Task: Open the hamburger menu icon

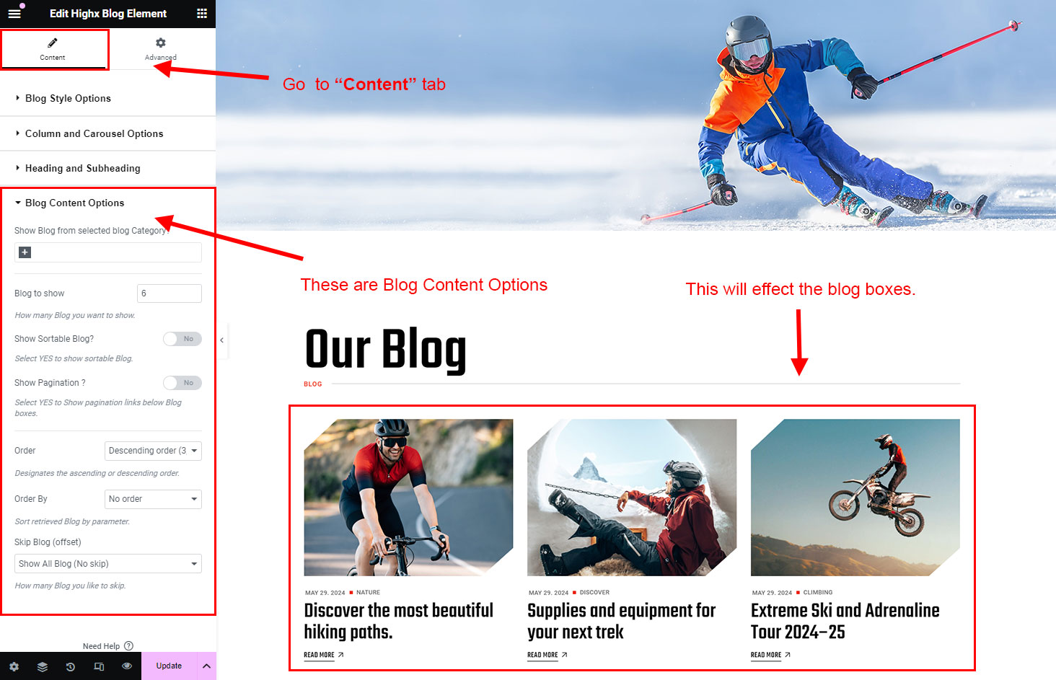Action: pos(14,14)
